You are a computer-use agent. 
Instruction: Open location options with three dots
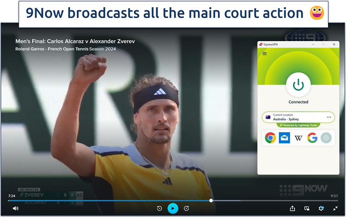329,117
